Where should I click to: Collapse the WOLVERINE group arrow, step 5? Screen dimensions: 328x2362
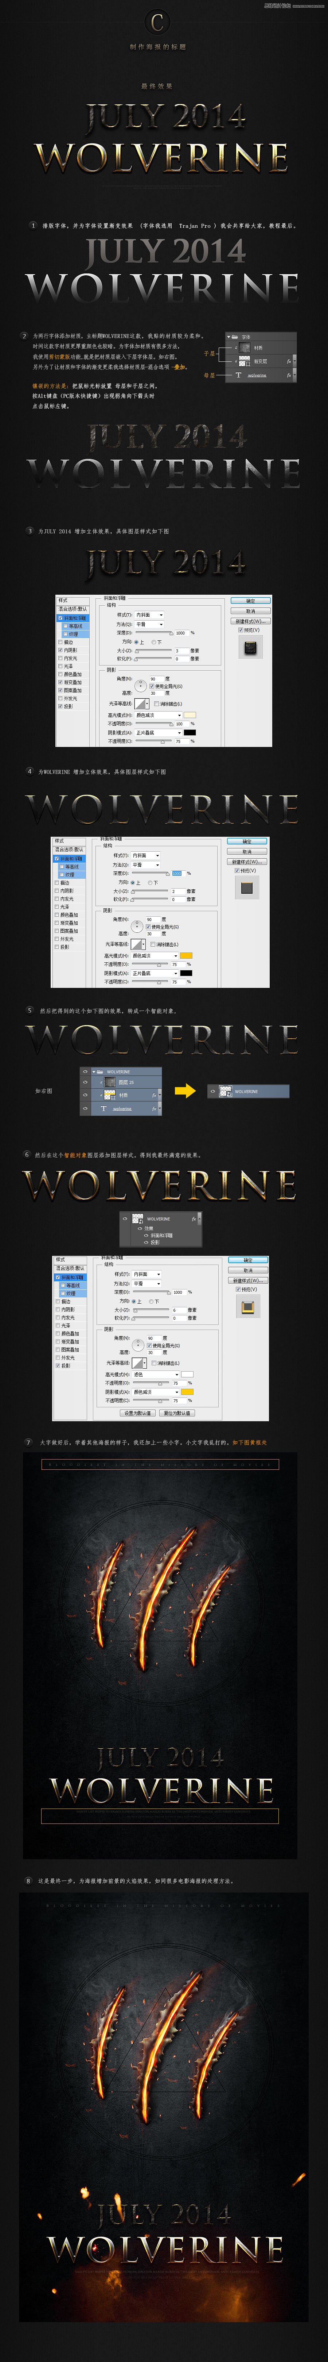(x=95, y=1071)
